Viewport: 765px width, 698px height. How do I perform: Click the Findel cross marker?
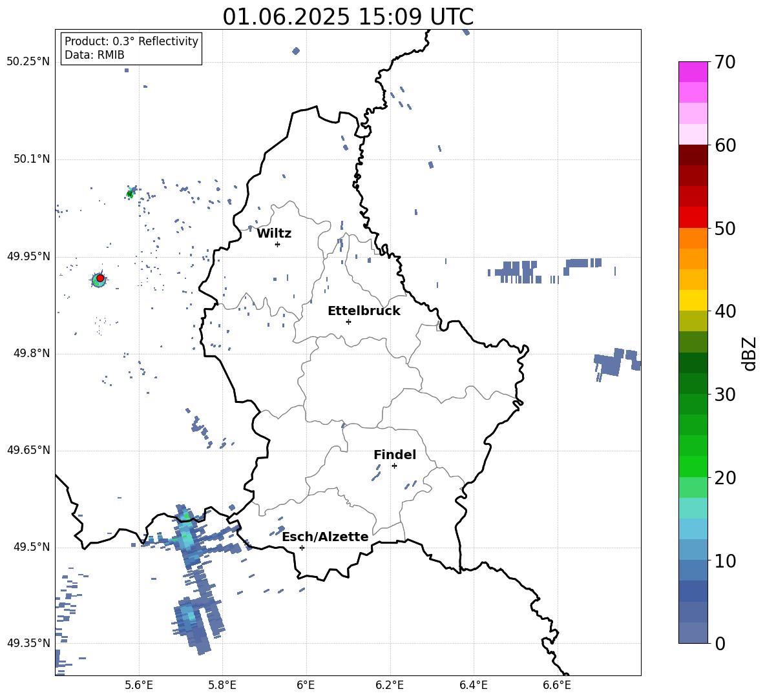pos(394,466)
